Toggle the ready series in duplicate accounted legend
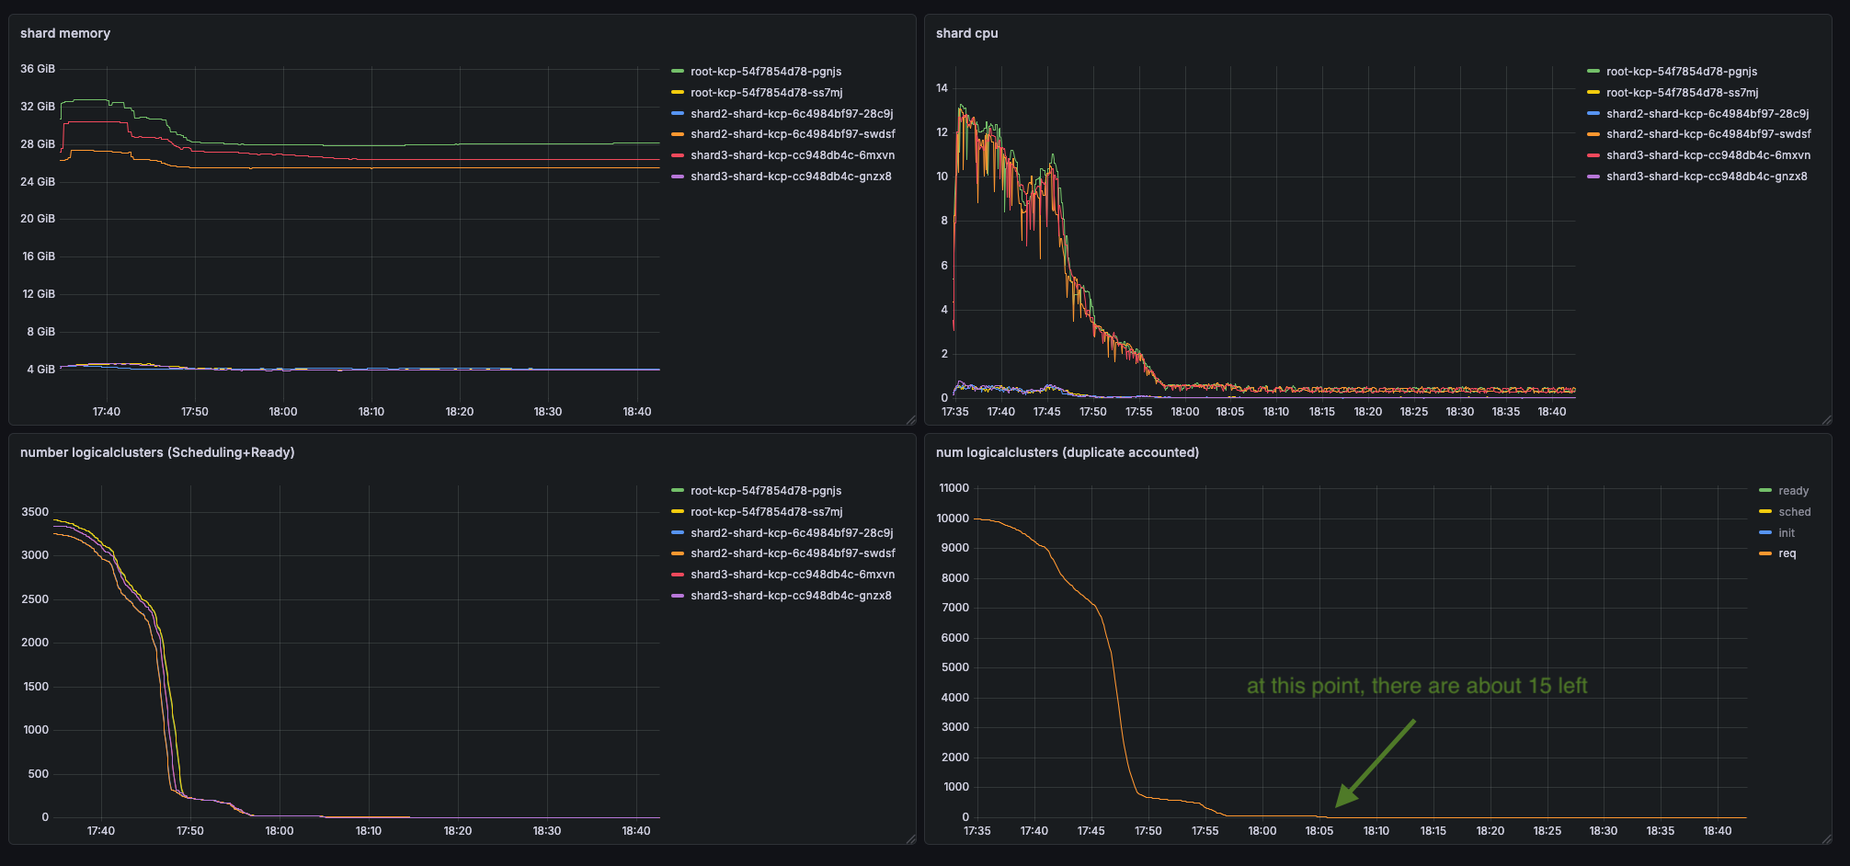Screen dimensions: 1850x866 [1793, 491]
